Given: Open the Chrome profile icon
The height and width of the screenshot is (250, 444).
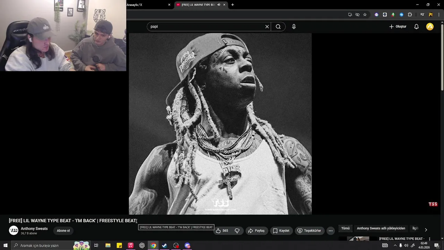Looking at the screenshot, I should tap(430, 15).
